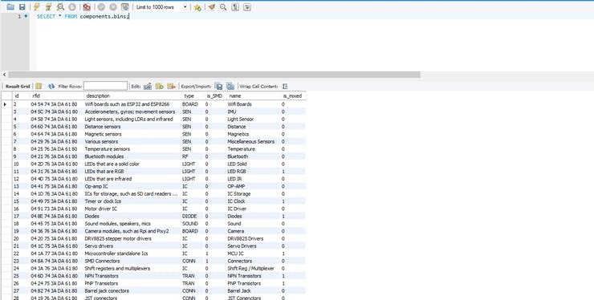Export recordset to external file
The image size is (594, 300).
tap(218, 87)
